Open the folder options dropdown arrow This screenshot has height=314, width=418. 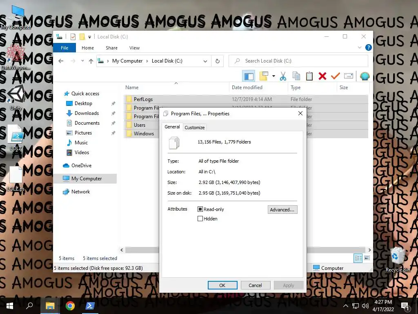pyautogui.click(x=273, y=76)
